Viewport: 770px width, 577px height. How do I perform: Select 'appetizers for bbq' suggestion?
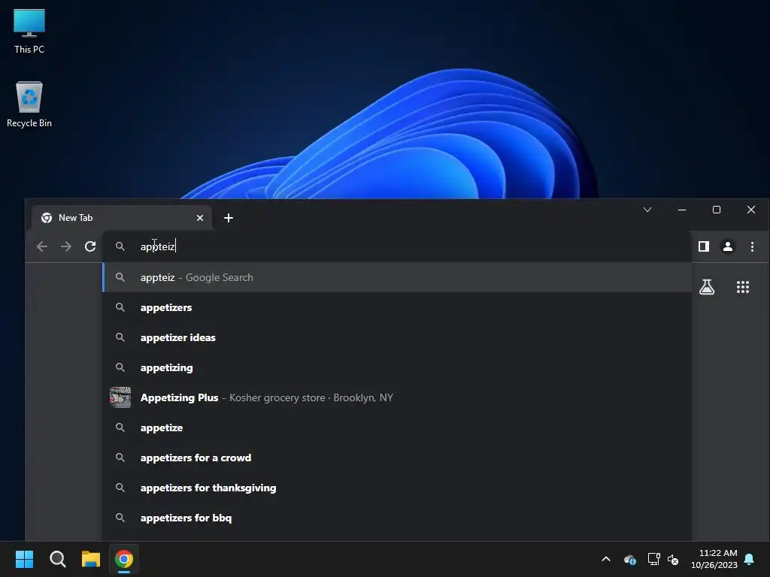pyautogui.click(x=397, y=518)
